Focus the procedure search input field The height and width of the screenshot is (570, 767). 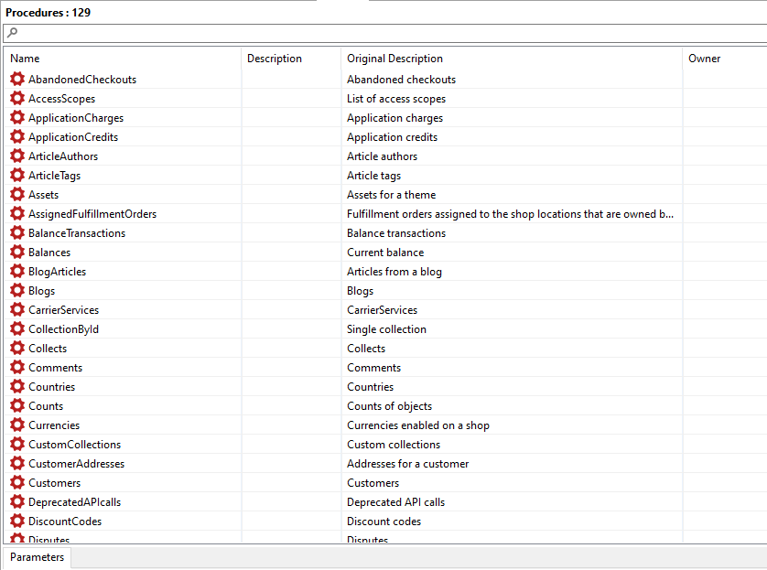(x=384, y=33)
